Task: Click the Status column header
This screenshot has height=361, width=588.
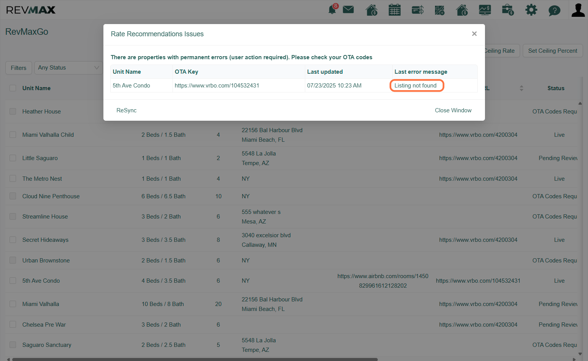Action: [x=556, y=88]
